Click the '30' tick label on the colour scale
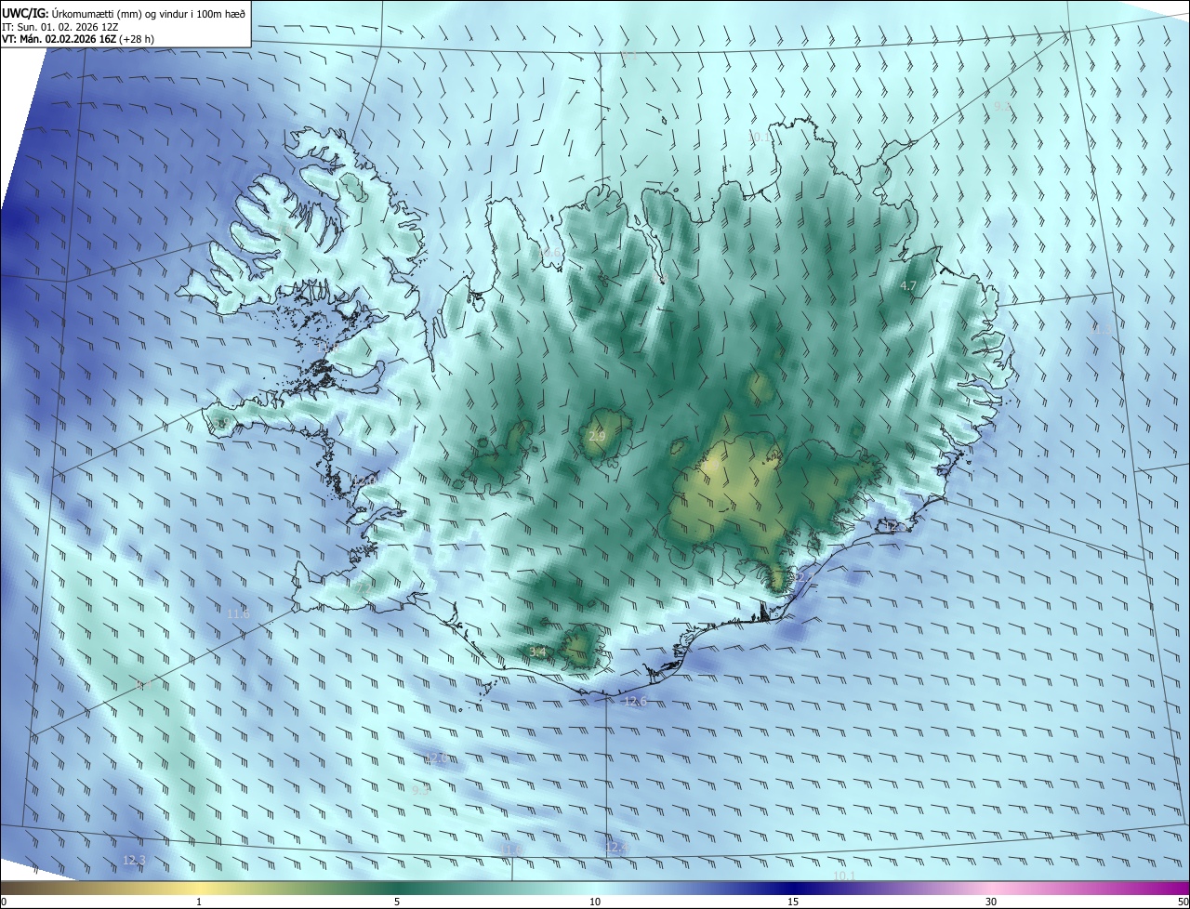 991,902
